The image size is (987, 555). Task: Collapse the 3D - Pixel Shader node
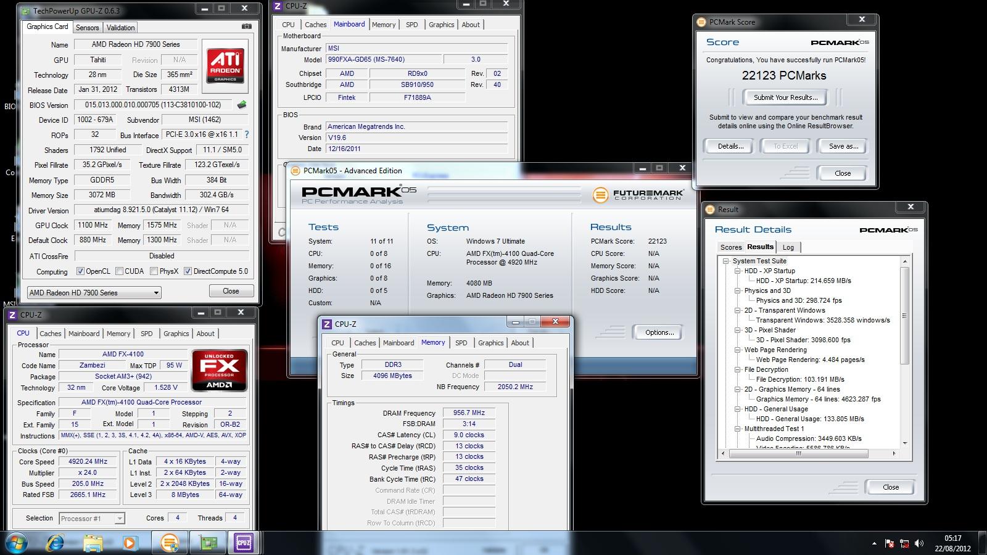pos(737,330)
